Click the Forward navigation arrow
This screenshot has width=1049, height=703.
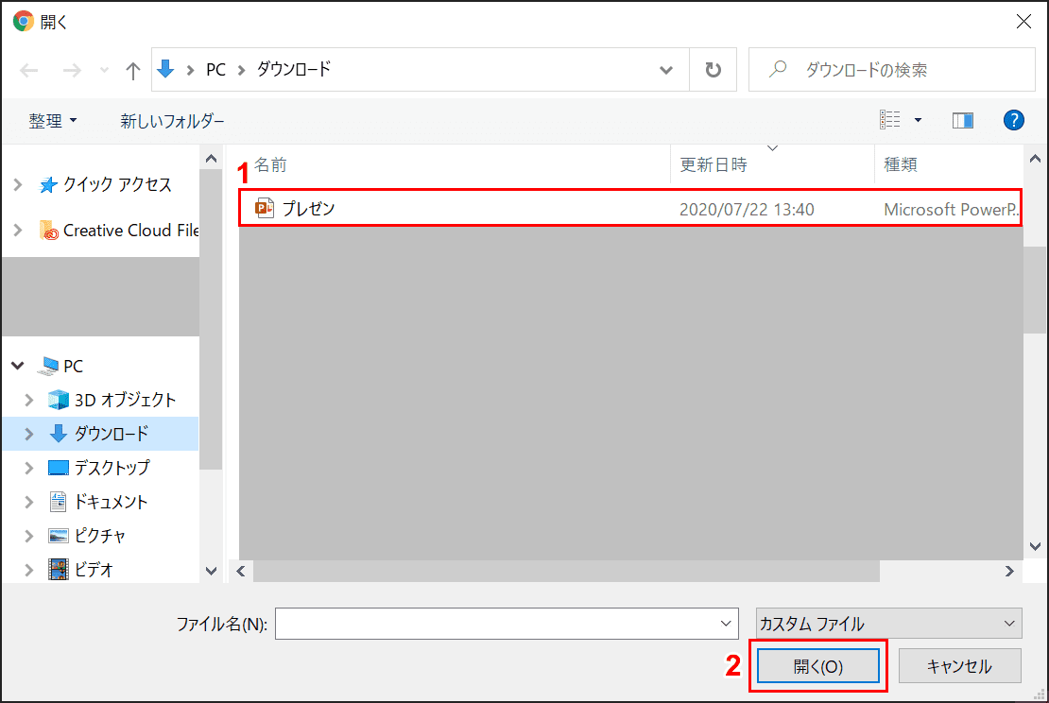(x=72, y=70)
